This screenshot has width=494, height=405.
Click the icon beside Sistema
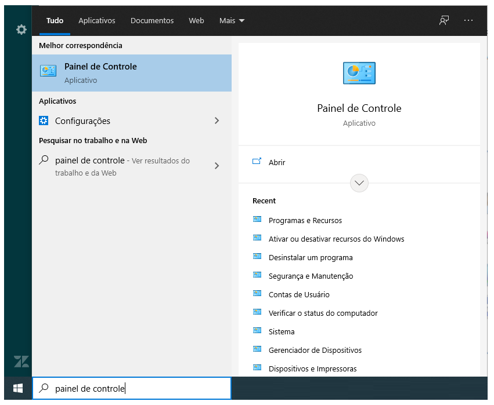257,330
